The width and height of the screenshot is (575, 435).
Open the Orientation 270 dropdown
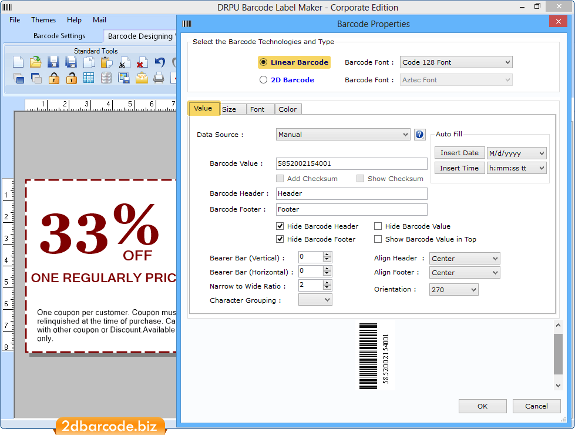[x=453, y=290]
